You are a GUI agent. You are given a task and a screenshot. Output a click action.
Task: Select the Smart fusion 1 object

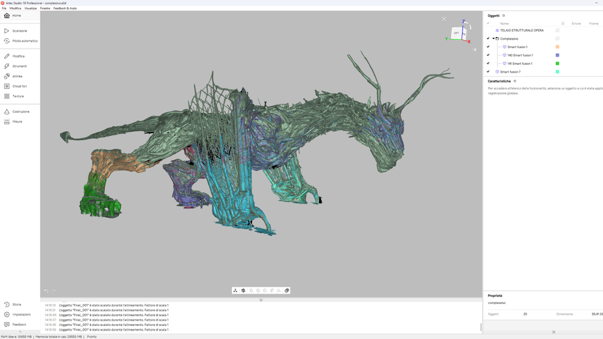point(517,47)
